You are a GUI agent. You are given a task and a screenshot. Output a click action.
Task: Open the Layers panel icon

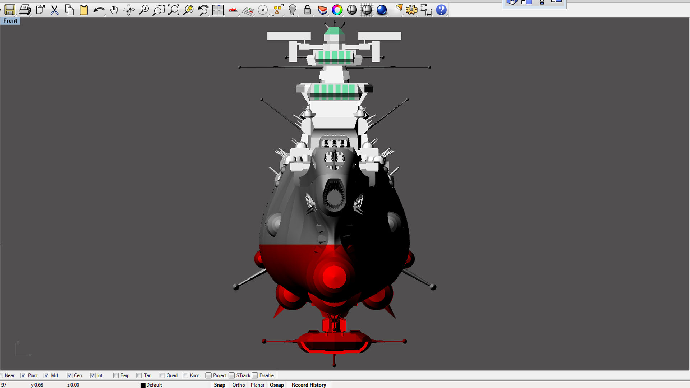tap(322, 10)
